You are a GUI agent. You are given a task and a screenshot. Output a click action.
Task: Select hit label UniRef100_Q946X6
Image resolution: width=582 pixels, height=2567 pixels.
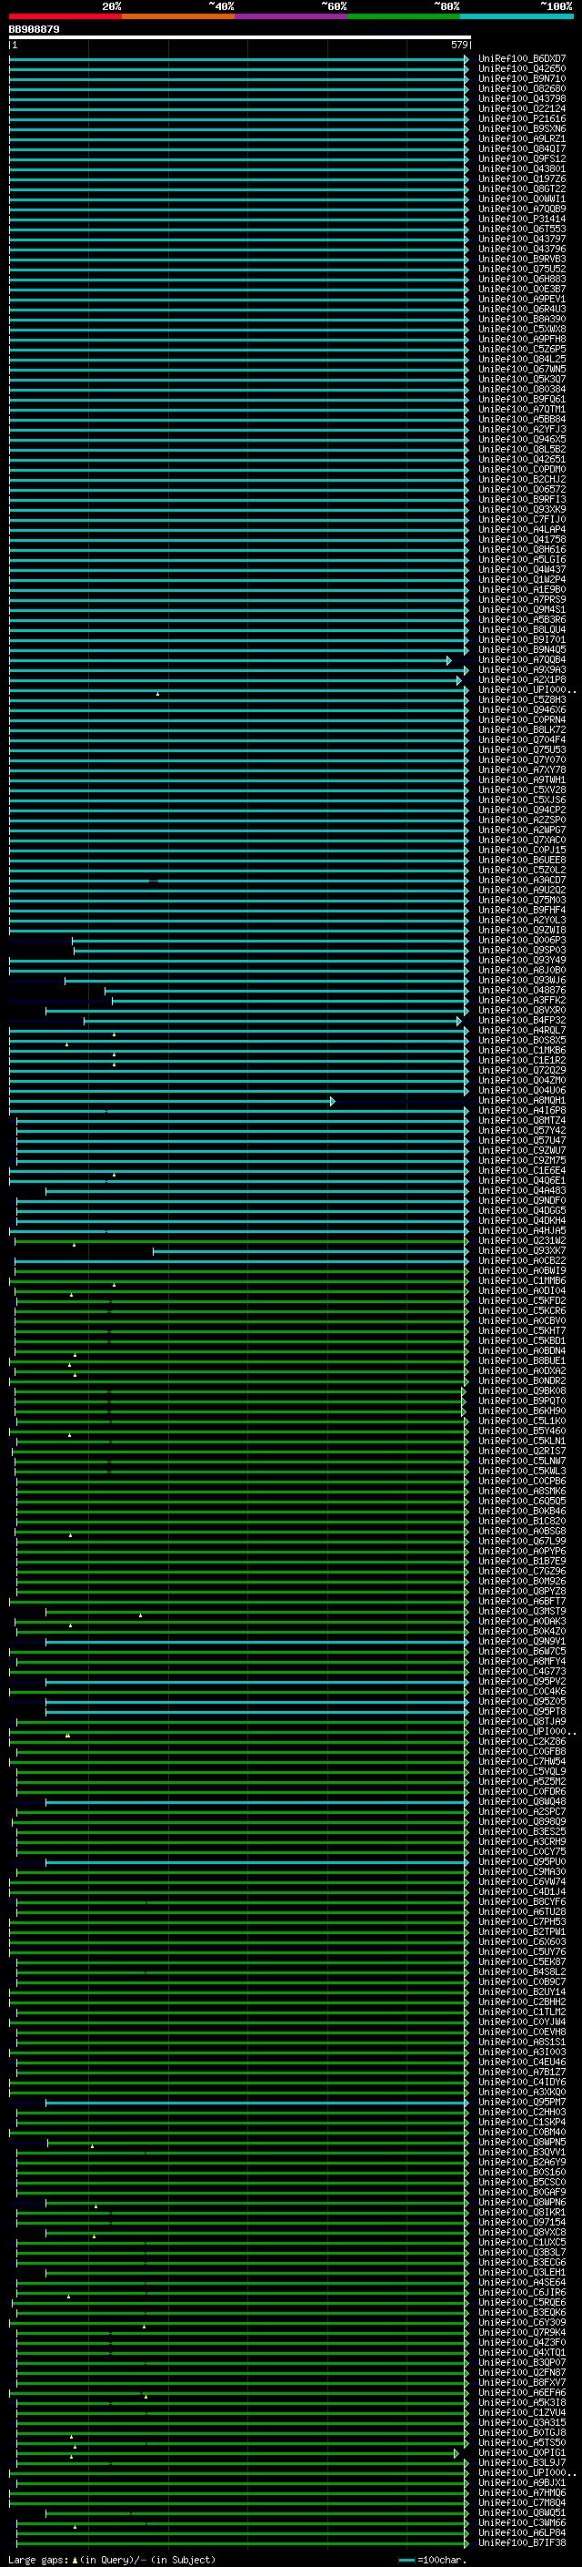pyautogui.click(x=522, y=710)
